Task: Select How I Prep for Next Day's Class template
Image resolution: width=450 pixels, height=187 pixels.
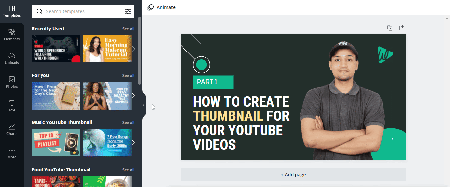Action: (56, 96)
